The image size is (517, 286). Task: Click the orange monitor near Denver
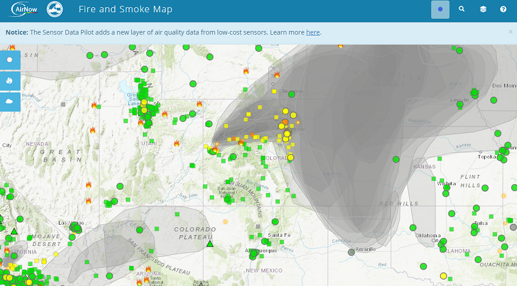(x=285, y=121)
